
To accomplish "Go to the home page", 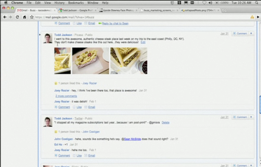I will point(24,17).
